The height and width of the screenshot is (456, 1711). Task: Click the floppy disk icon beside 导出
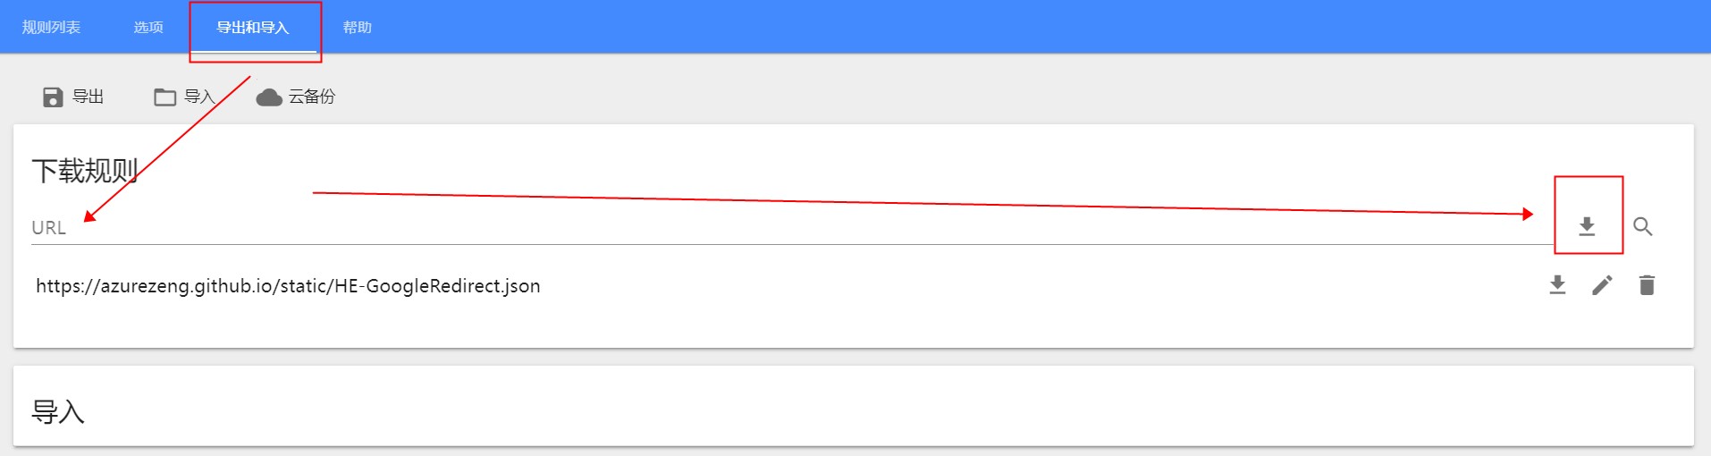tap(53, 97)
